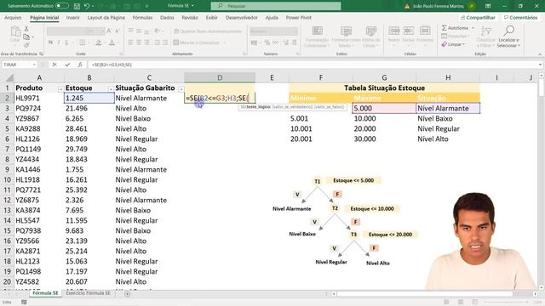The width and height of the screenshot is (545, 306).
Task: Click the Undo arrow icon
Action: tap(87, 6)
